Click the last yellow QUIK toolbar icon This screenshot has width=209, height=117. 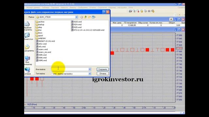pyautogui.click(x=153, y=11)
